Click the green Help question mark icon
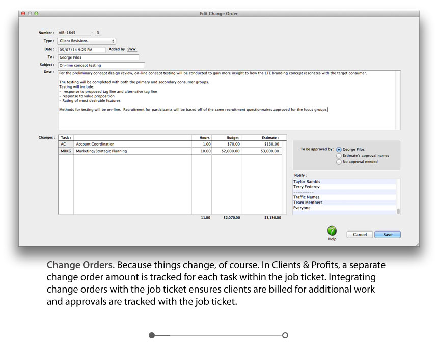The image size is (438, 346). pos(332,231)
